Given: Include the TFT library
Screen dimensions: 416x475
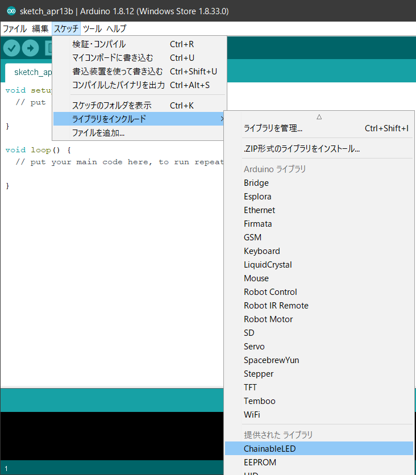Looking at the screenshot, I should click(x=319, y=388).
